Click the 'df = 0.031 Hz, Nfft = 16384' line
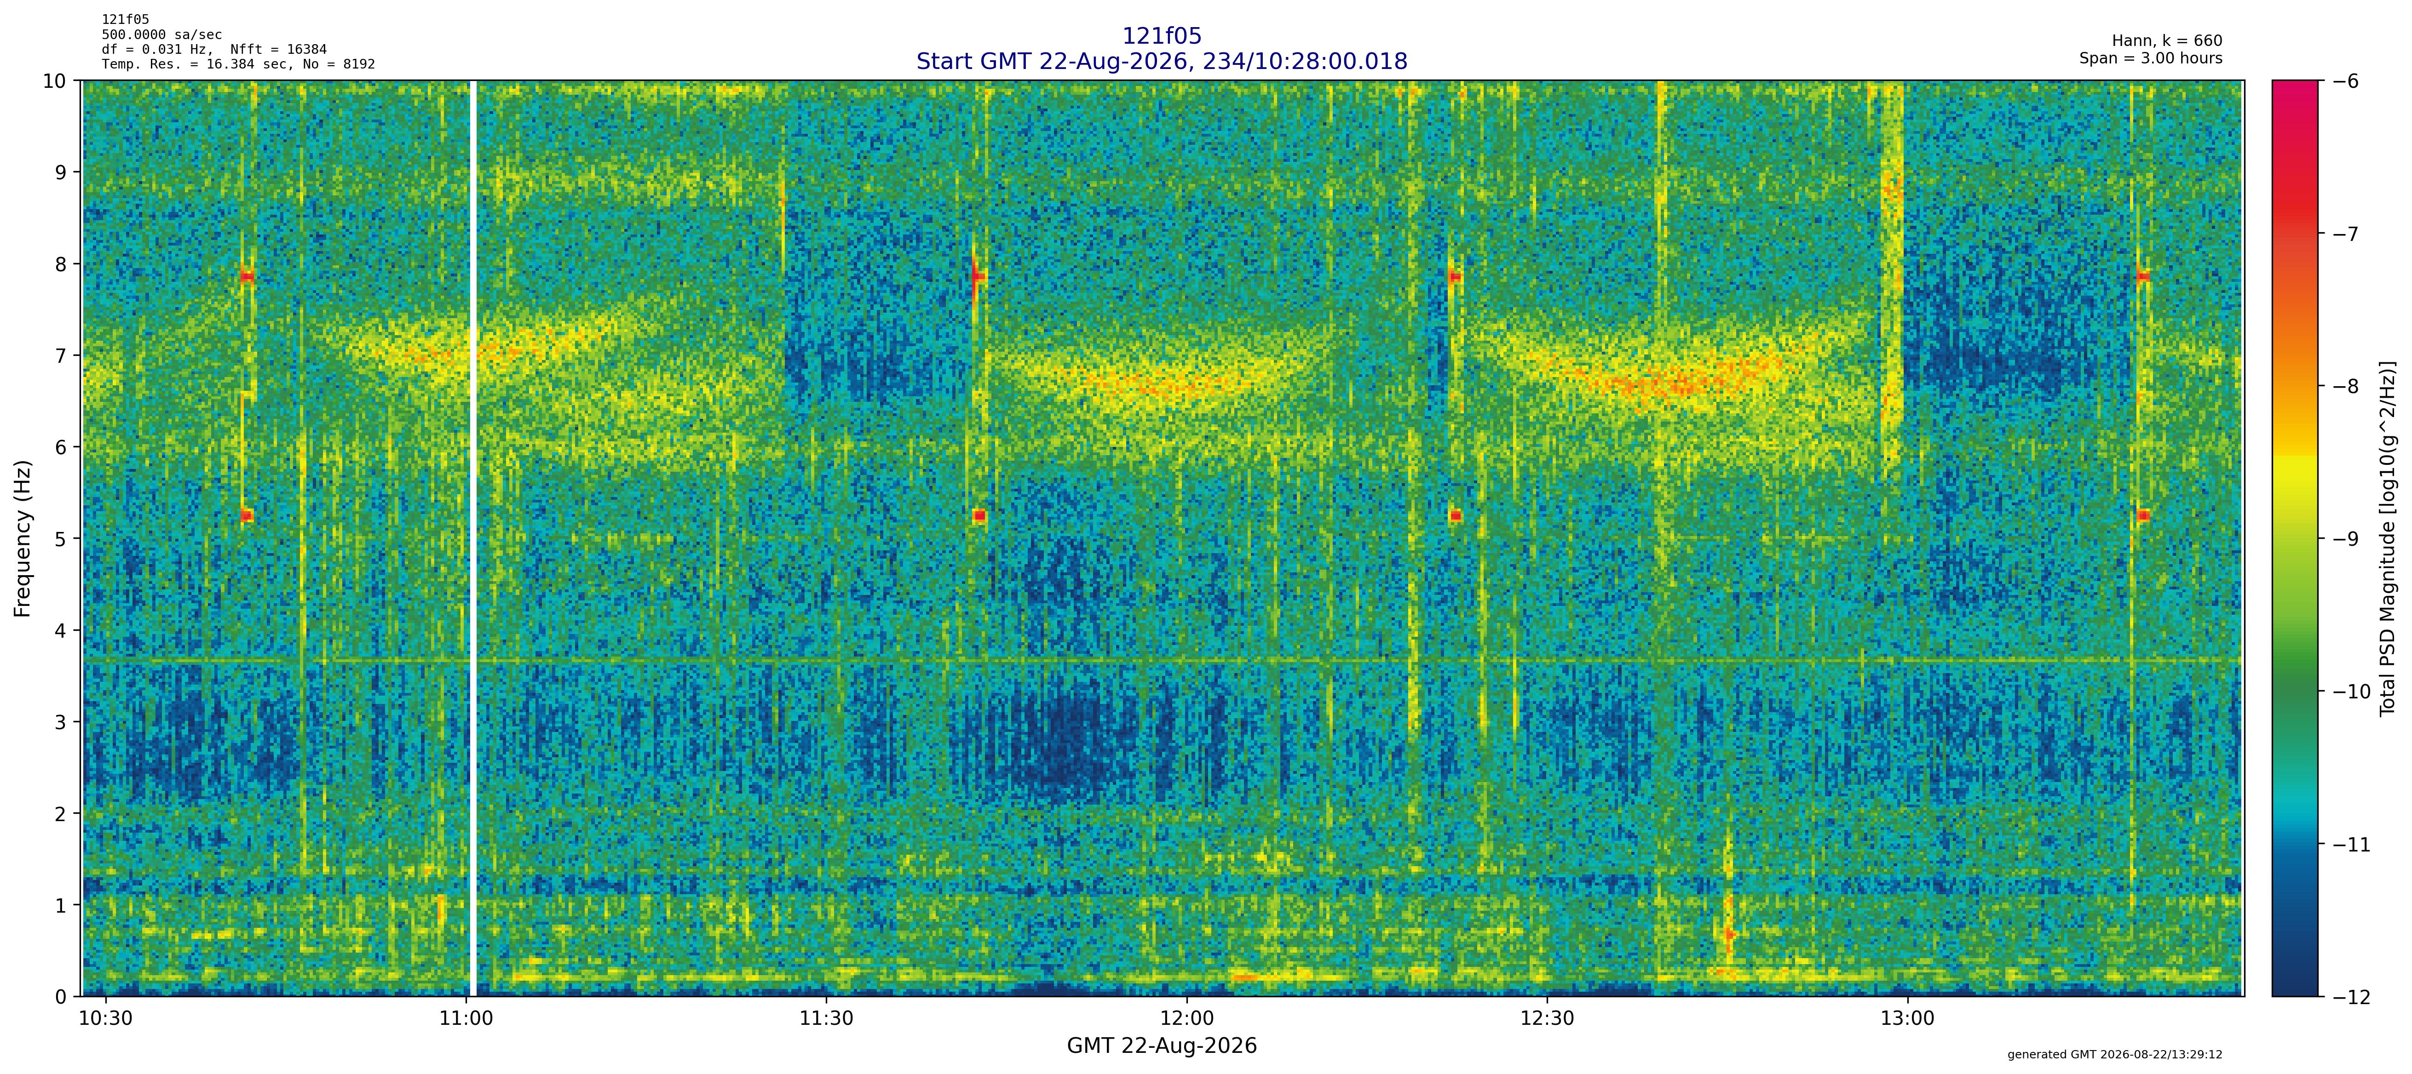Viewport: 2412px width, 1074px height. (214, 50)
